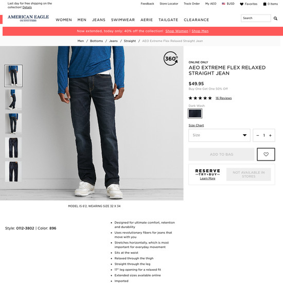
Task: Increase quantity with plus button
Action: point(270,135)
